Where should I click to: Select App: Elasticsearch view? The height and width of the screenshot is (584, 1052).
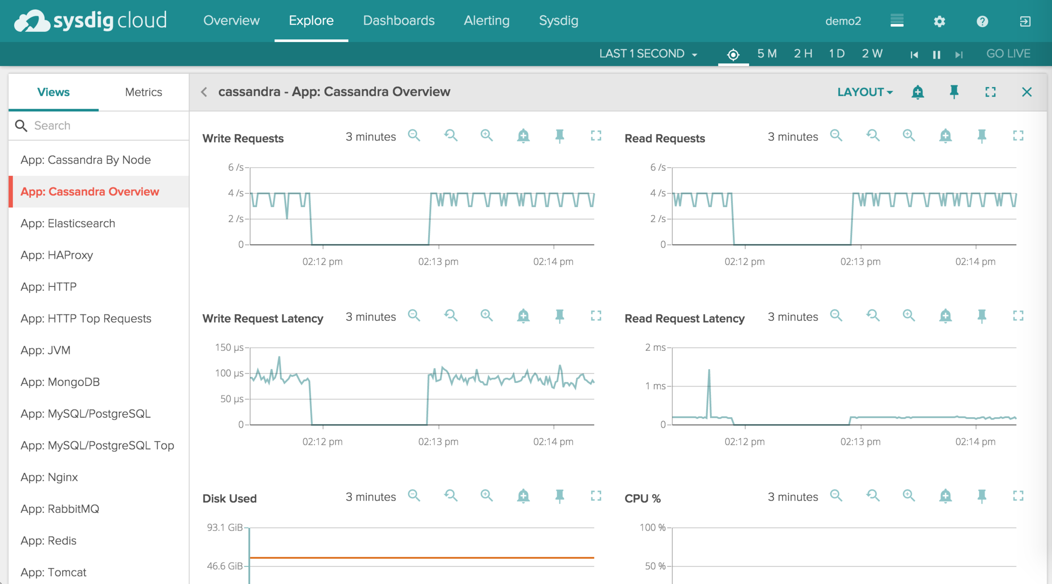(99, 223)
